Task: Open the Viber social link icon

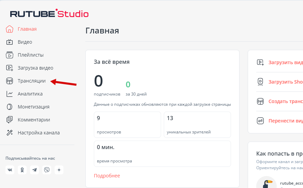Action: coord(47,170)
